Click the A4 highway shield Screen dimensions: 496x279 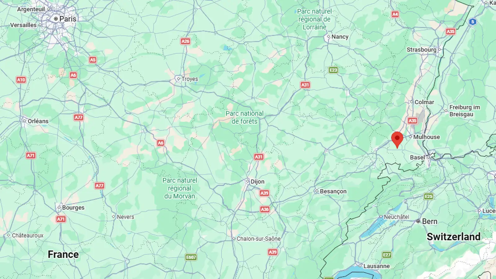click(395, 14)
